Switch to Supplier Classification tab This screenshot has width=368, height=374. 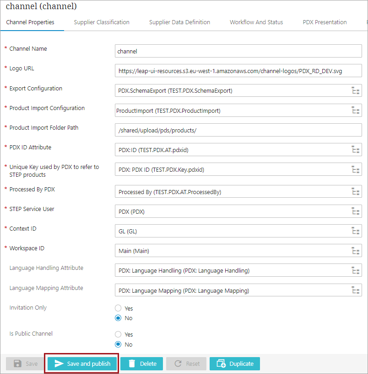(x=102, y=22)
